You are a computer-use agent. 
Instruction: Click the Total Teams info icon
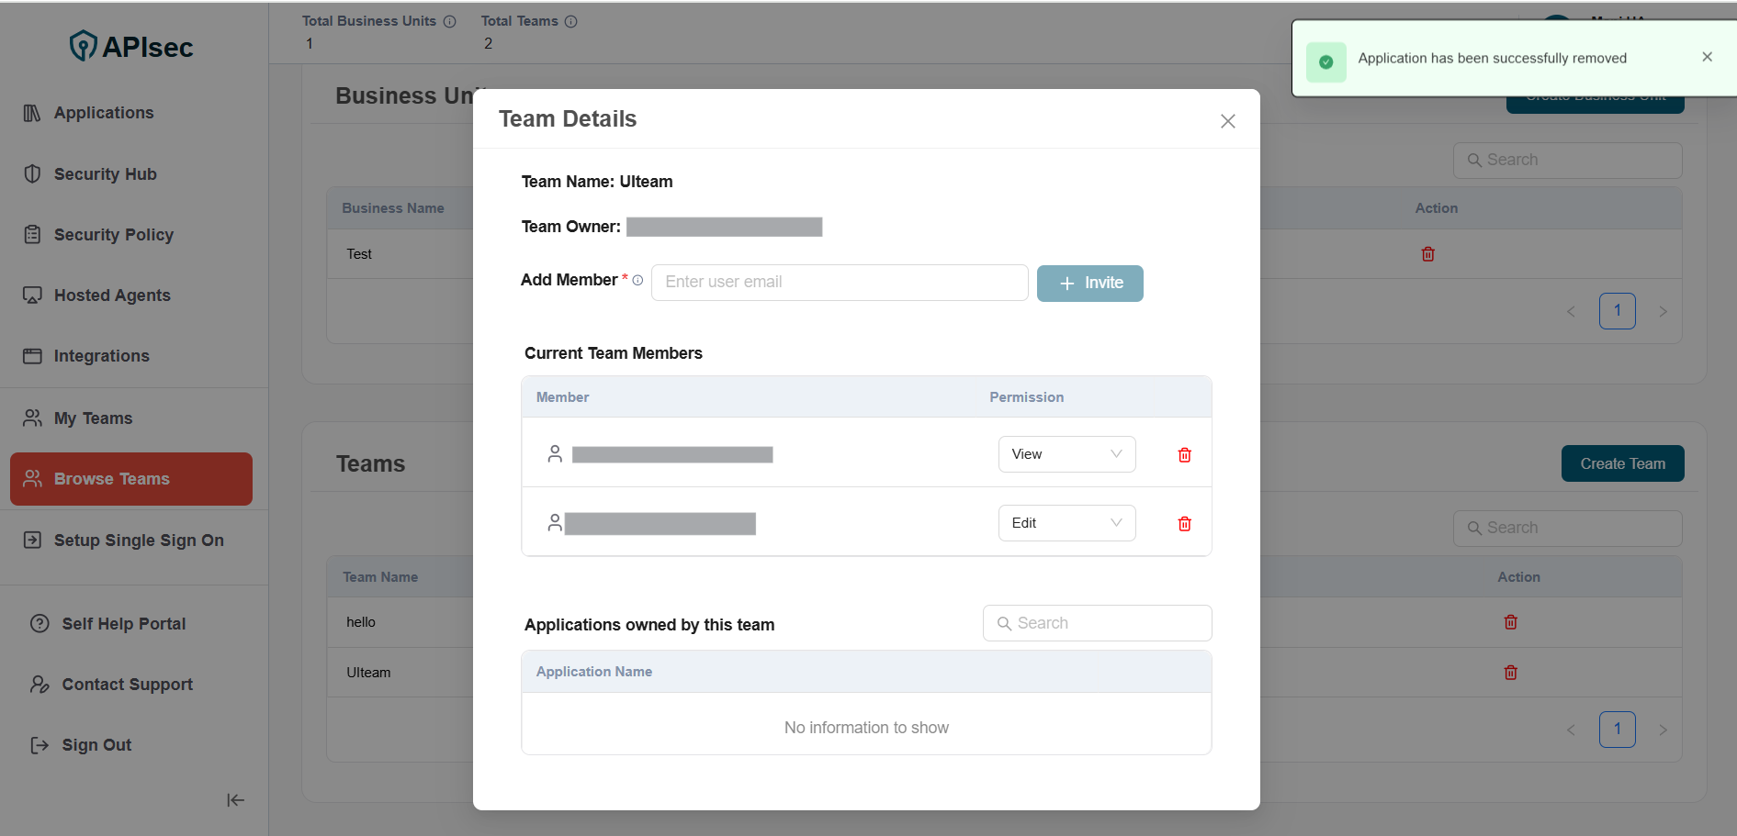pos(570,22)
